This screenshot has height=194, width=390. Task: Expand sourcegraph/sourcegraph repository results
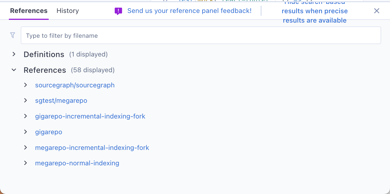click(x=25, y=85)
